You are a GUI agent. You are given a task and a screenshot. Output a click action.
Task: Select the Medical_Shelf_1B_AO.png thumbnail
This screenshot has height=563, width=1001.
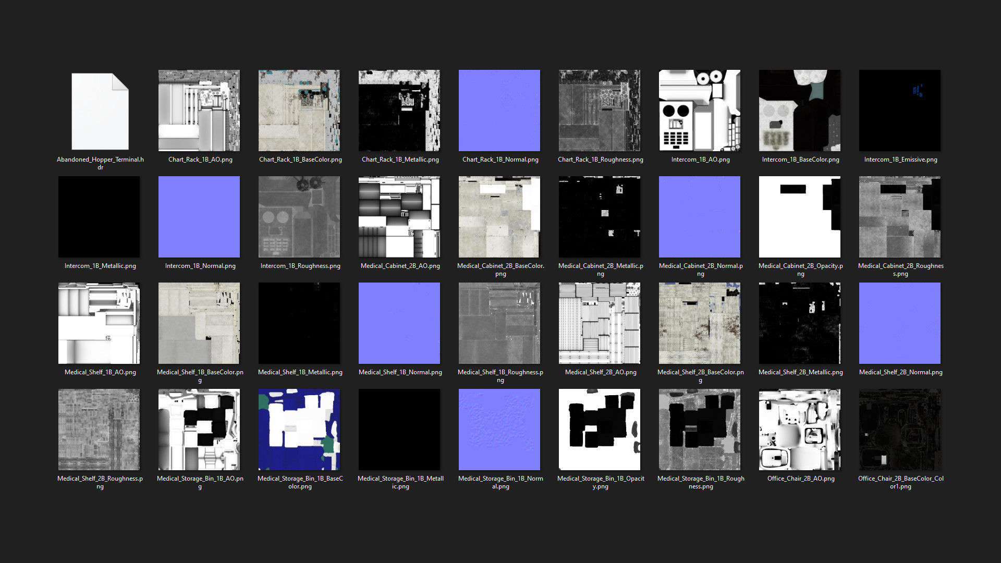[x=99, y=323]
